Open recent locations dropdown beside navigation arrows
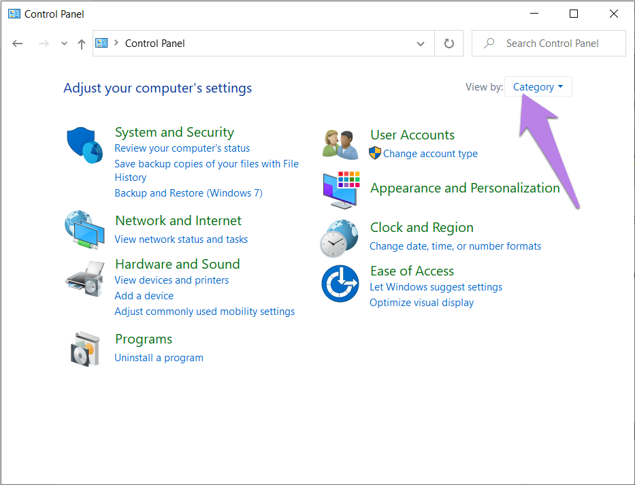This screenshot has width=635, height=485. click(x=64, y=44)
